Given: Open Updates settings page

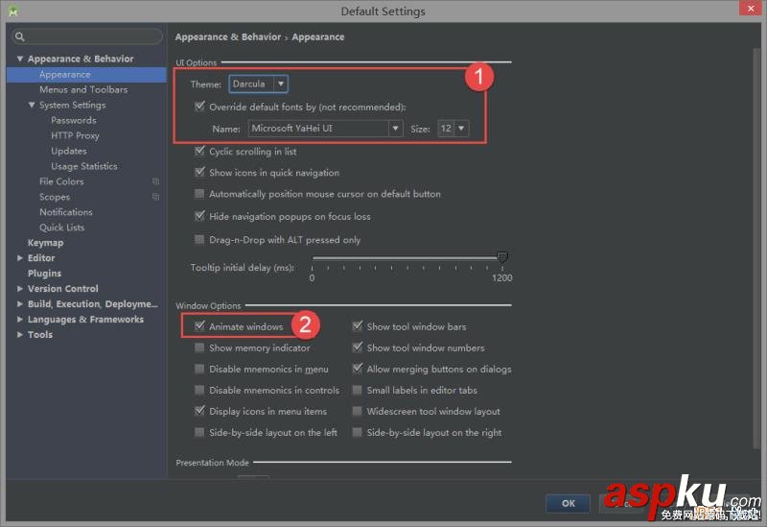Looking at the screenshot, I should (69, 151).
